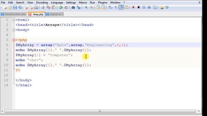Click the Close All documents icon
Screen dimensions: 207x116
click(31, 7)
